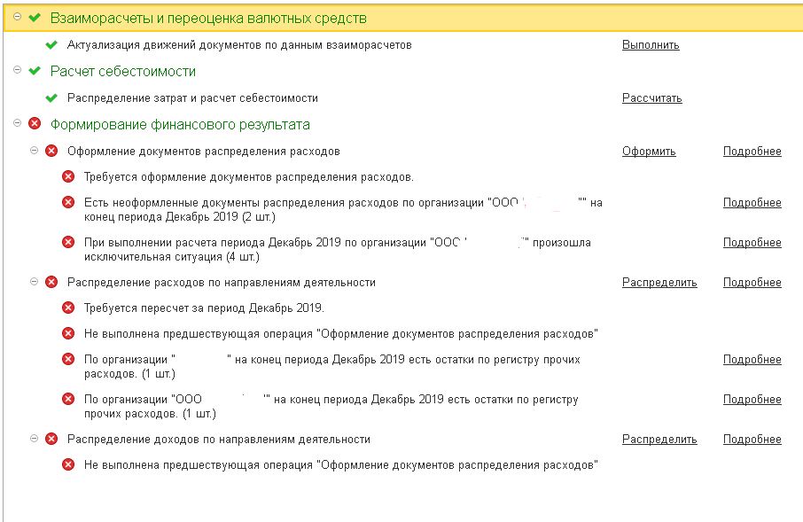Screen dimensions: 803x522
Task: Click red error icon beside 'Требуется оформление документов'
Action: [68, 177]
